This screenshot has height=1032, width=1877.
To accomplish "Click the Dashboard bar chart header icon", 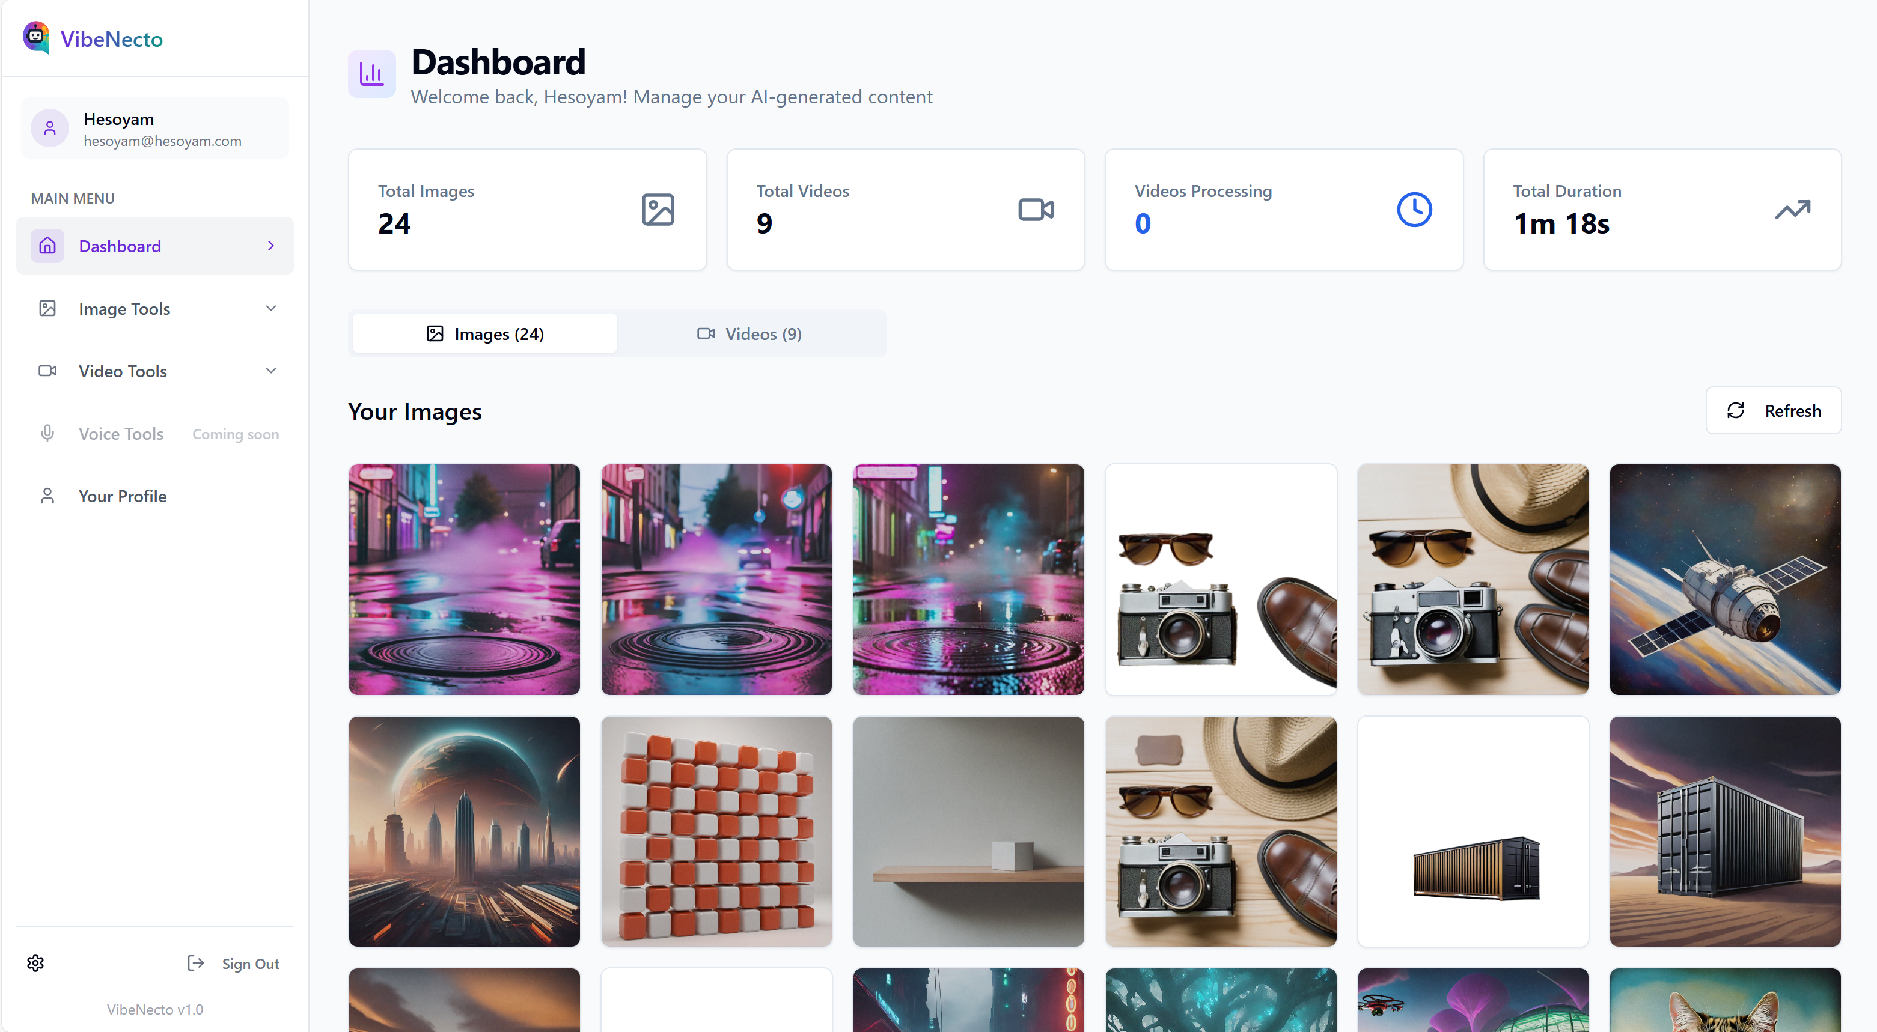I will click(371, 73).
